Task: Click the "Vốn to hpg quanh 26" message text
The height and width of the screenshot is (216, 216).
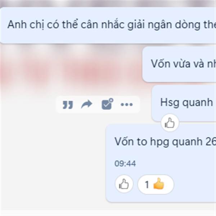Action: [165, 142]
